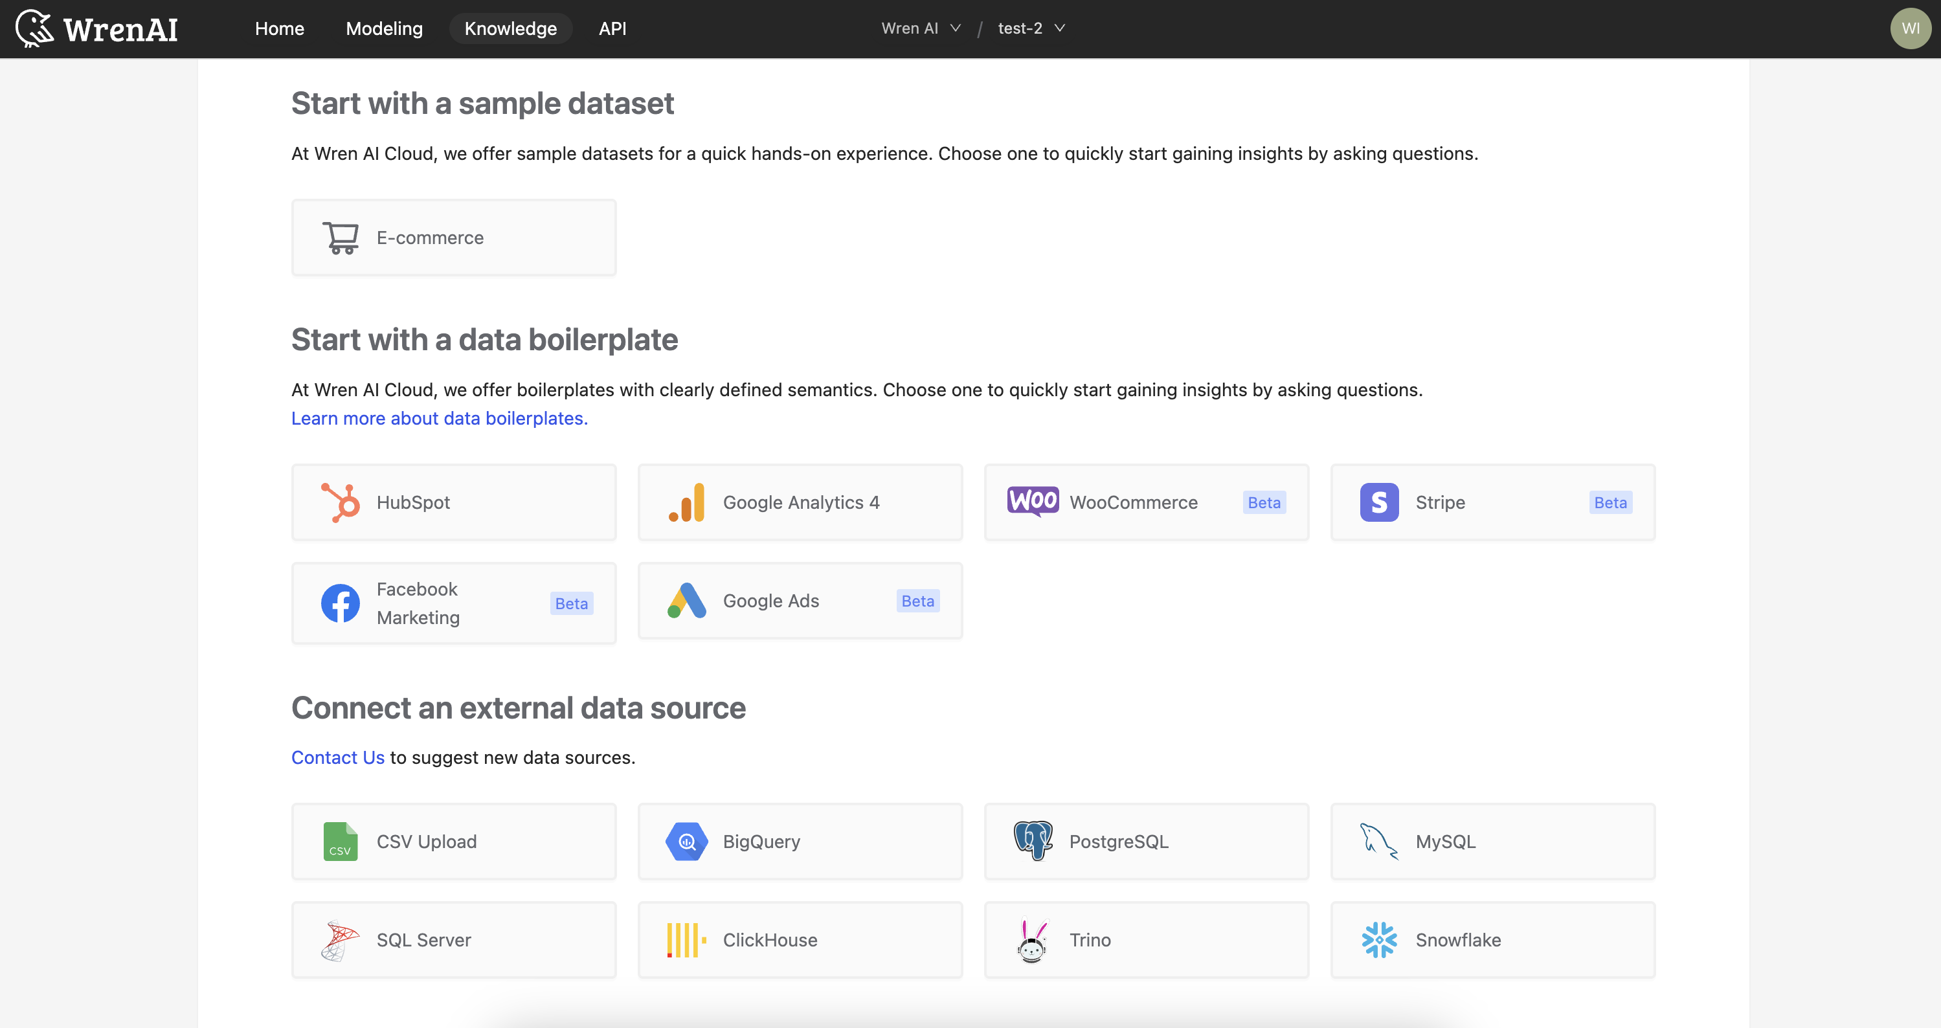Select the Stripe boilerplate label
Viewport: 1941px width, 1028px height.
(x=1441, y=503)
